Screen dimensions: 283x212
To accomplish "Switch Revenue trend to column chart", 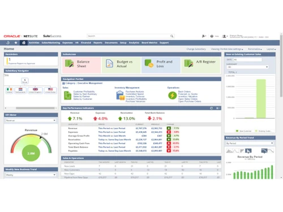I will pos(248,151).
